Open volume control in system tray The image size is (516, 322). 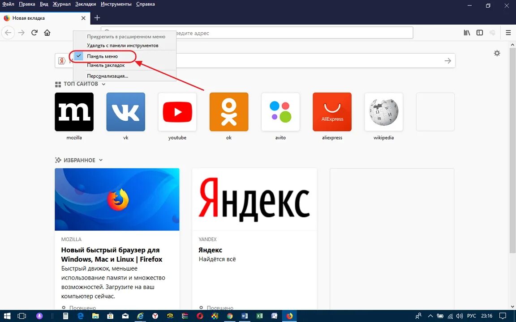tap(460, 316)
